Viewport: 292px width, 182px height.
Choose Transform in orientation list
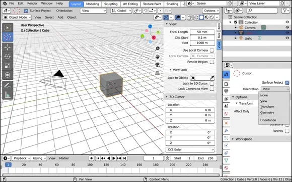(x=267, y=107)
